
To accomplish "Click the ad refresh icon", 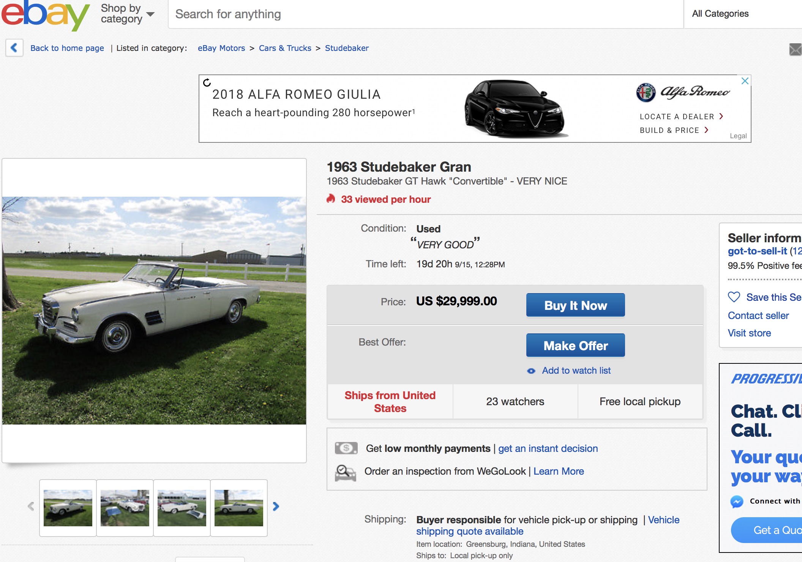I will (x=207, y=82).
